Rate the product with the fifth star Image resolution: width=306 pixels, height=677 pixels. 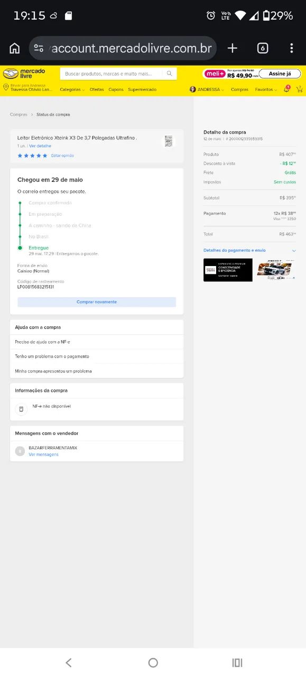point(45,155)
